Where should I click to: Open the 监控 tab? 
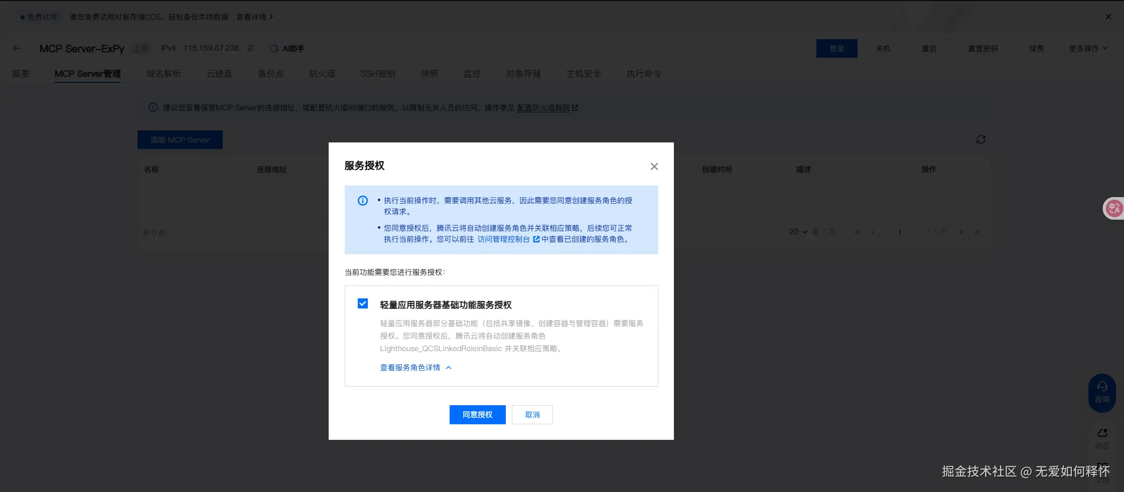472,74
